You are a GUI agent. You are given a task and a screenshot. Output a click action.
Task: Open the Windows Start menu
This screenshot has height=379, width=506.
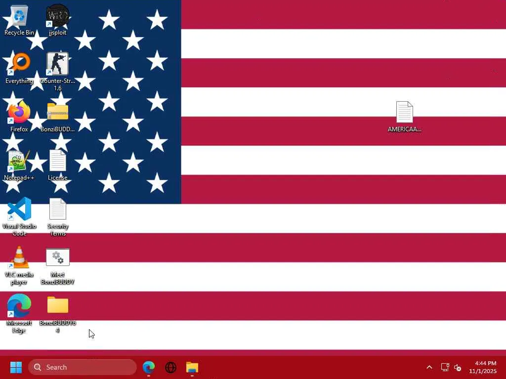click(x=16, y=367)
